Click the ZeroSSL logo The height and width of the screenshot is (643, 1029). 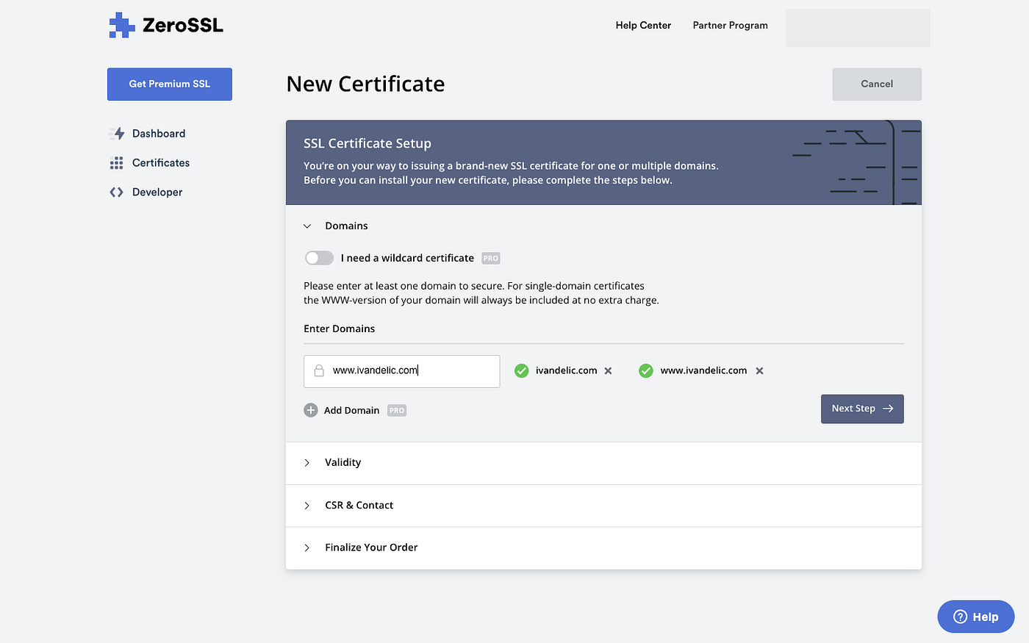(x=166, y=25)
